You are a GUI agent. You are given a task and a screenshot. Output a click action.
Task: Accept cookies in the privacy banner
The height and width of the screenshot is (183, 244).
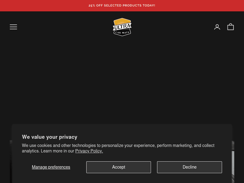pyautogui.click(x=118, y=167)
